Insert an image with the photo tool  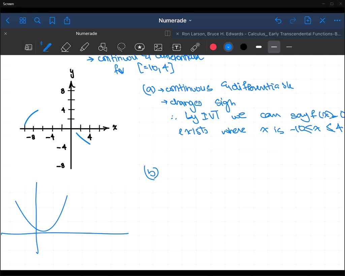[x=158, y=47]
